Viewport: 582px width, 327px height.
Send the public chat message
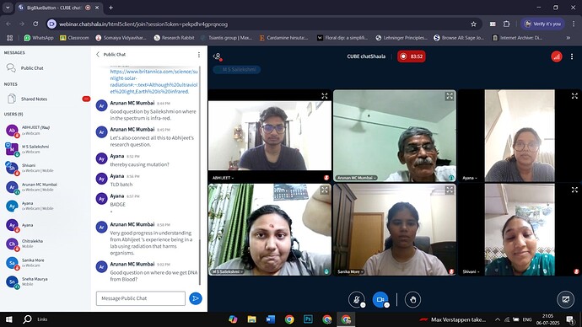pyautogui.click(x=196, y=298)
